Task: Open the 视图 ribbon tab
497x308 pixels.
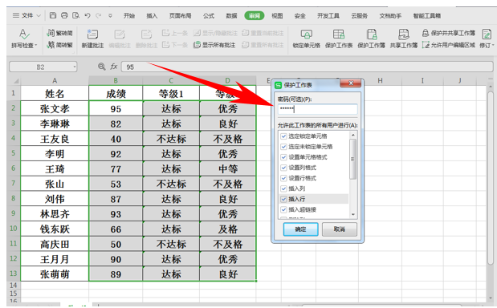Action: point(277,15)
